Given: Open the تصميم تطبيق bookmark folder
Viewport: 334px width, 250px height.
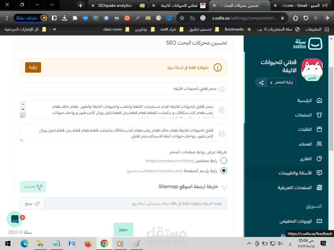Looking at the screenshot, I should (204, 29).
